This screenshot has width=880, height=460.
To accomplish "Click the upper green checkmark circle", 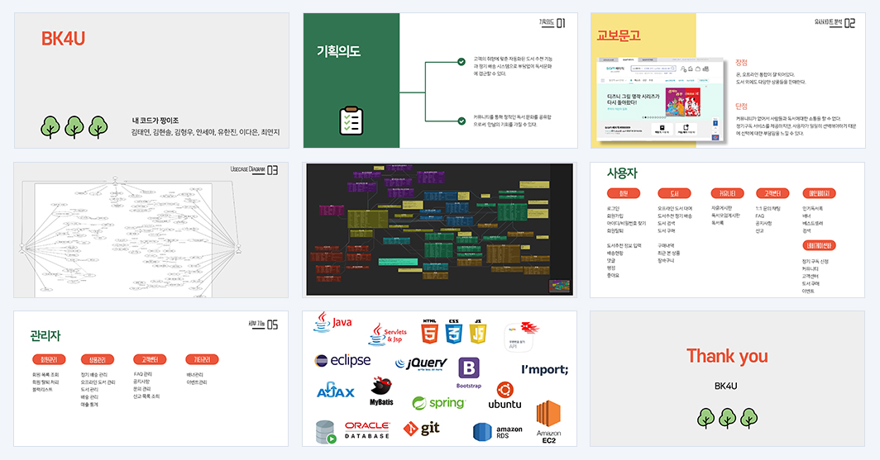I will (x=462, y=62).
